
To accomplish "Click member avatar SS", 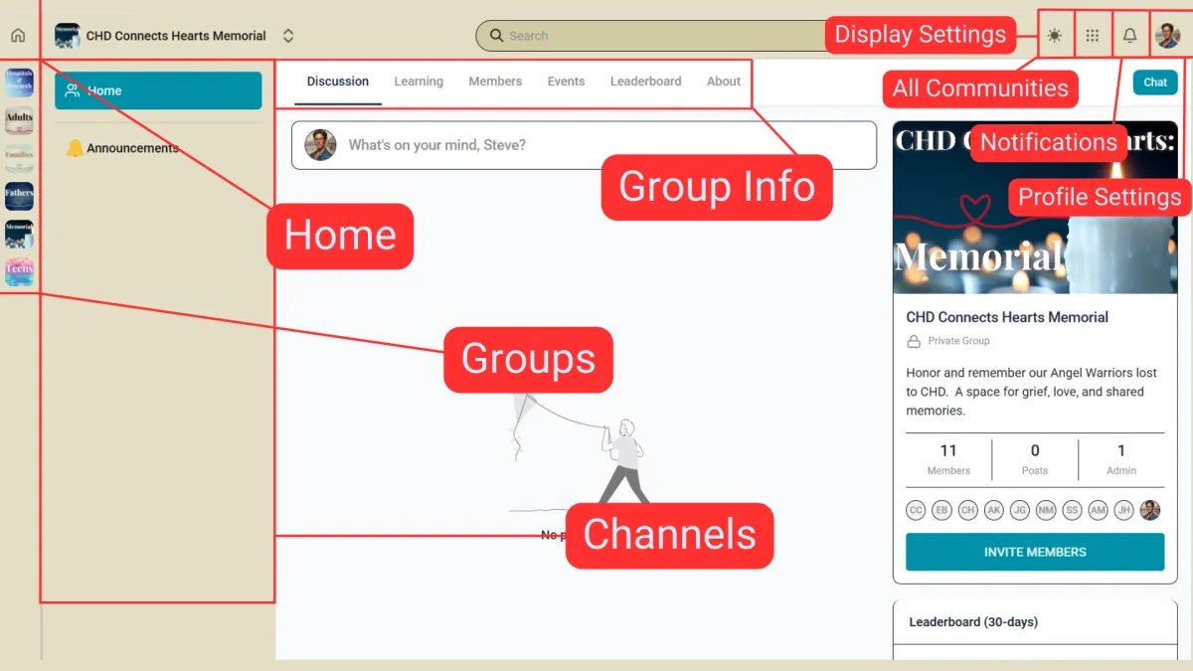I will click(1072, 510).
